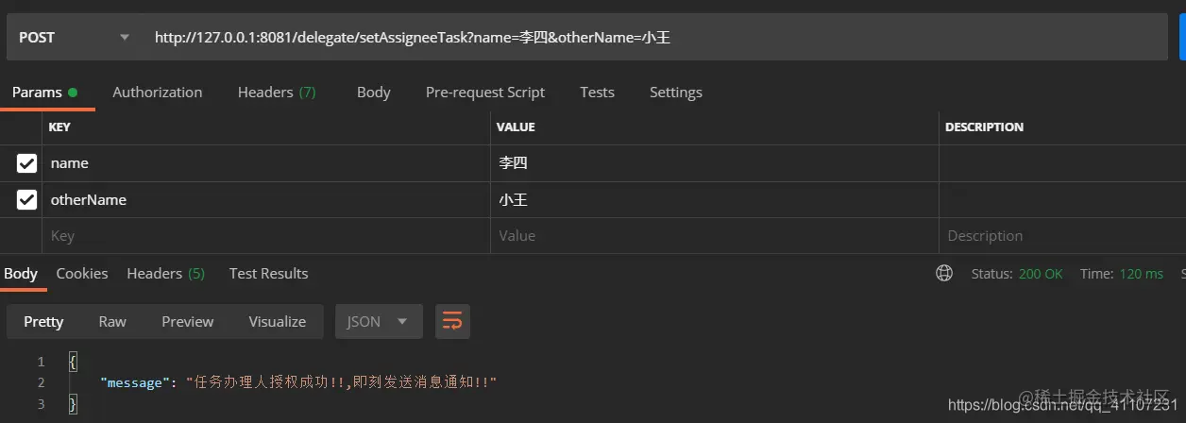This screenshot has width=1186, height=423.
Task: Open the POST method dropdown
Action: click(75, 37)
